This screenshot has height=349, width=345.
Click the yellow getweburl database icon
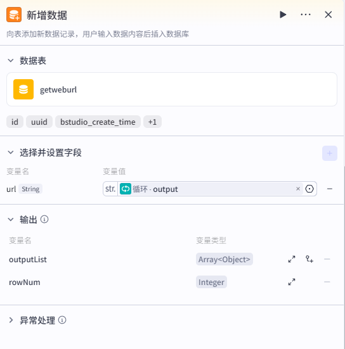(x=23, y=89)
